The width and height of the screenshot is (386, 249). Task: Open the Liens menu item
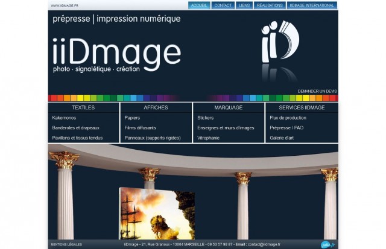pos(244,5)
